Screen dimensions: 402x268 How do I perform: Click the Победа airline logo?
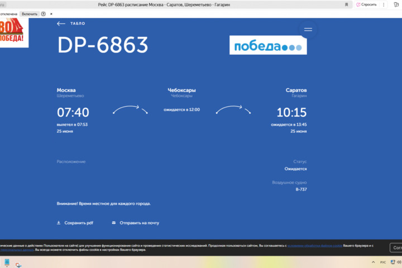coord(268,45)
